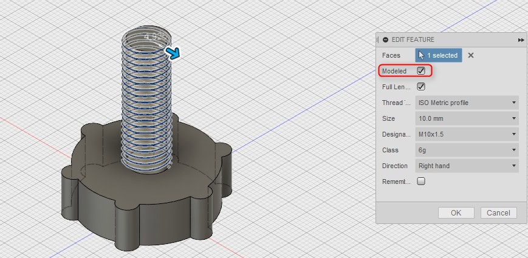Cancel the Edit Feature dialog
Screen dimensions: 528x258
[x=498, y=213]
